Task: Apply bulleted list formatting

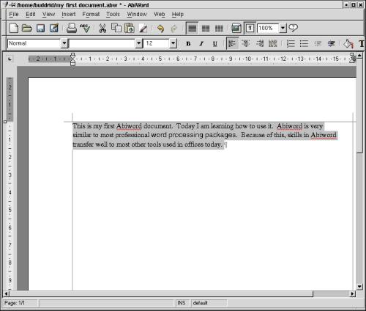Action: tap(304, 43)
